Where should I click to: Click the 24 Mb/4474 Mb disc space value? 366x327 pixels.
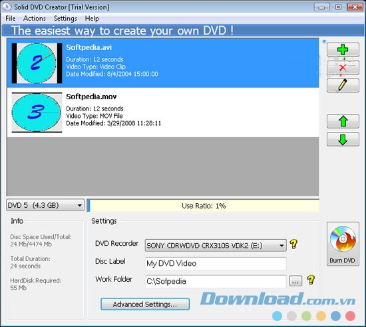click(31, 244)
